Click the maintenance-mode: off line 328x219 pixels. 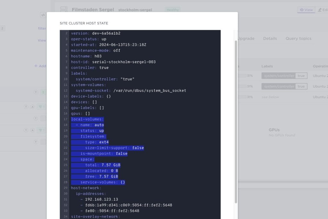95,51
